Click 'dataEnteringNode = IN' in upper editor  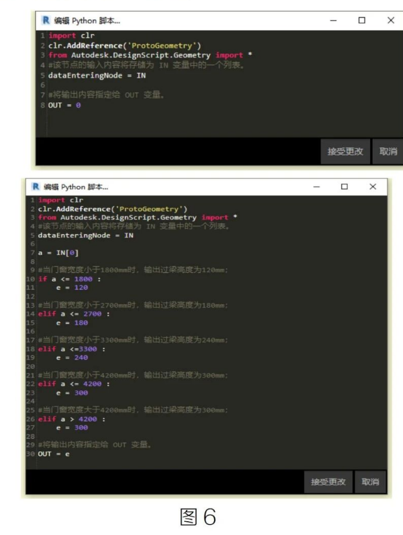(x=97, y=75)
